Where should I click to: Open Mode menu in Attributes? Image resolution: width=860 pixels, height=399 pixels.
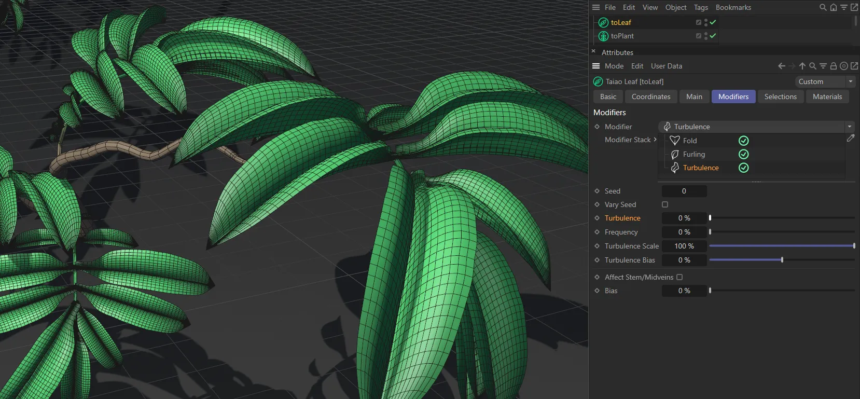tap(614, 66)
